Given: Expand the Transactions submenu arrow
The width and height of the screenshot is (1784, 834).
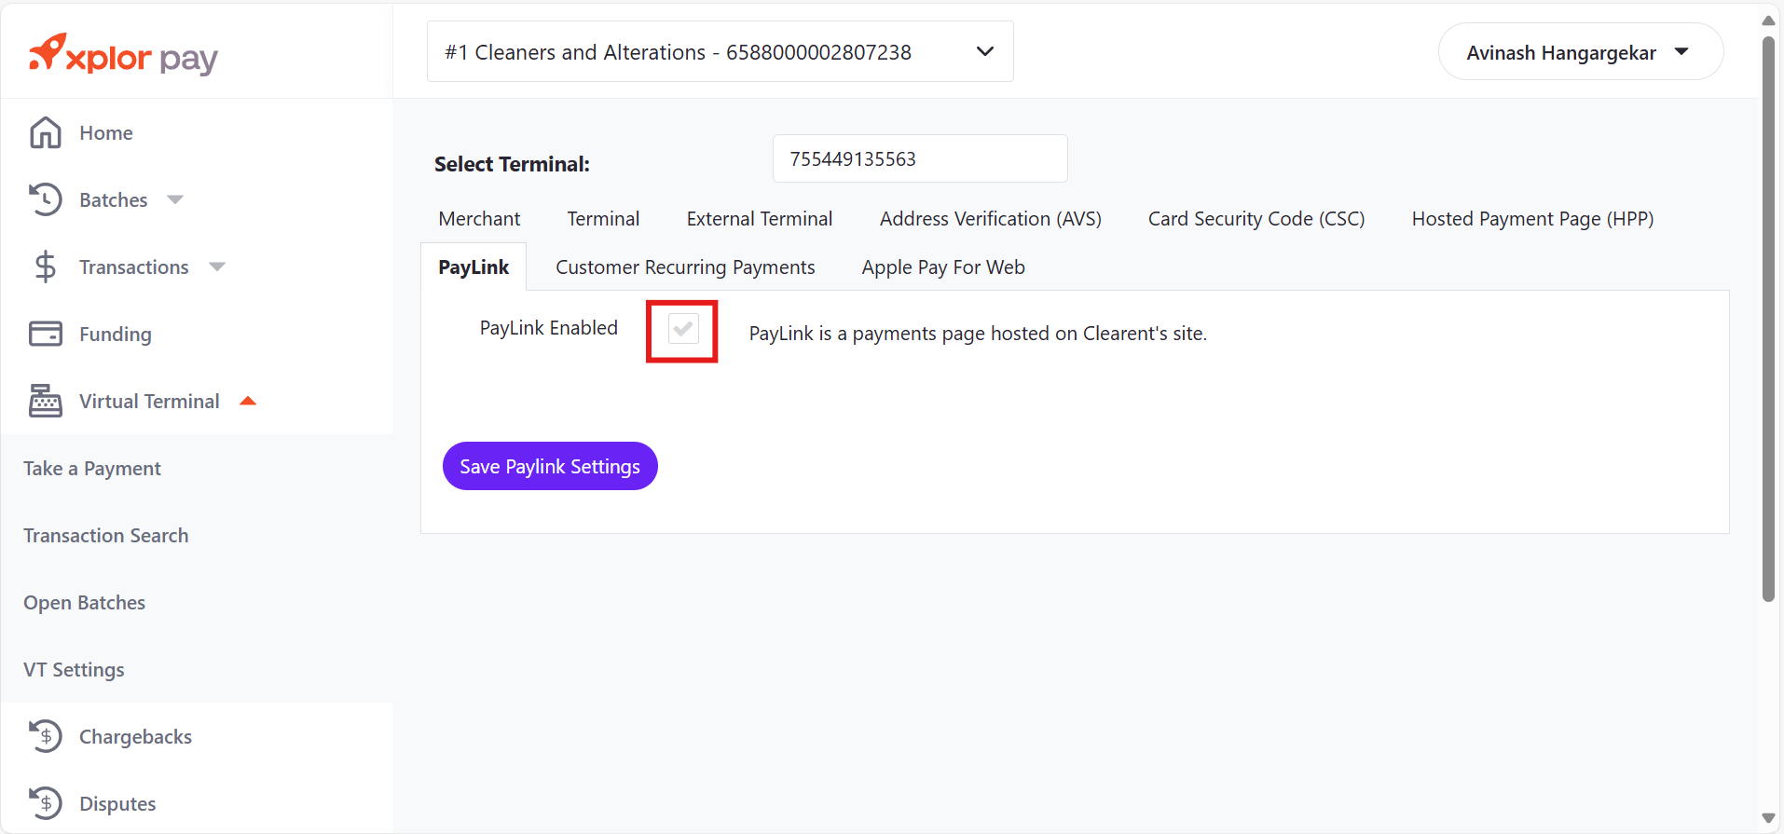Looking at the screenshot, I should coord(217,267).
